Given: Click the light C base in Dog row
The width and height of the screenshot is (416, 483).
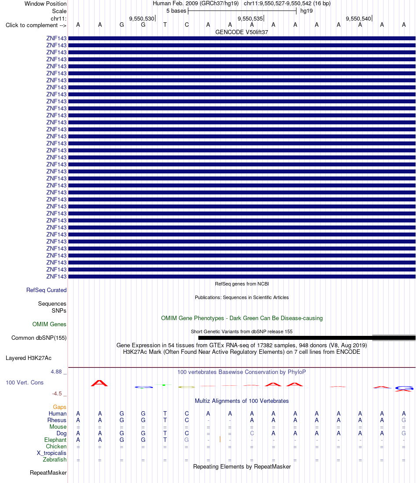Looking at the screenshot, I should coord(252,434).
